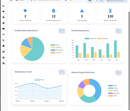Open the folder icon in sidebar
Image resolution: width=130 pixels, height=111 pixels.
tap(3, 29)
